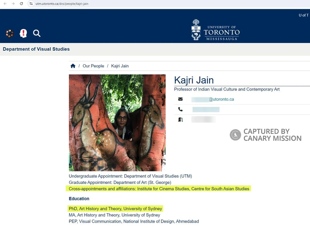The width and height of the screenshot is (310, 228).
Task: Open the U of T link
Action: [x=304, y=15]
